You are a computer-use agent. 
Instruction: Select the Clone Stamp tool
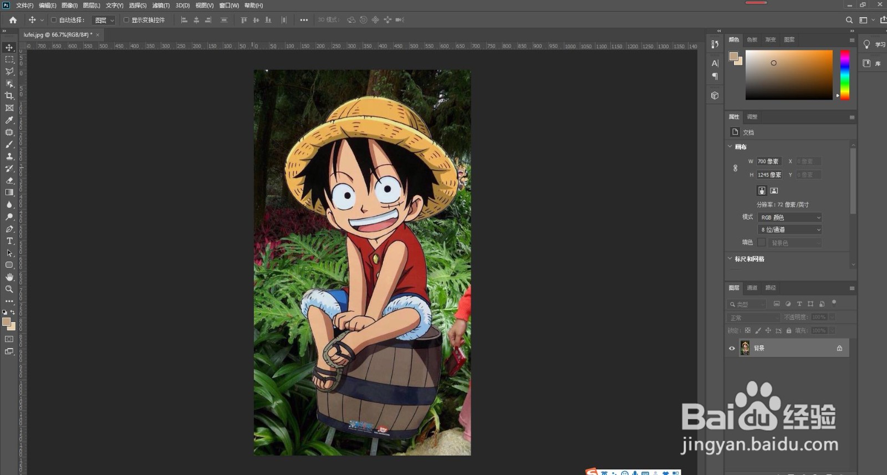click(x=9, y=156)
